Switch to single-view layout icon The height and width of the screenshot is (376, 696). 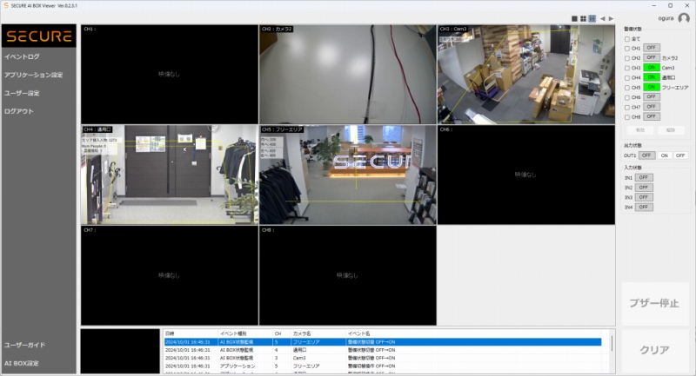pos(575,18)
